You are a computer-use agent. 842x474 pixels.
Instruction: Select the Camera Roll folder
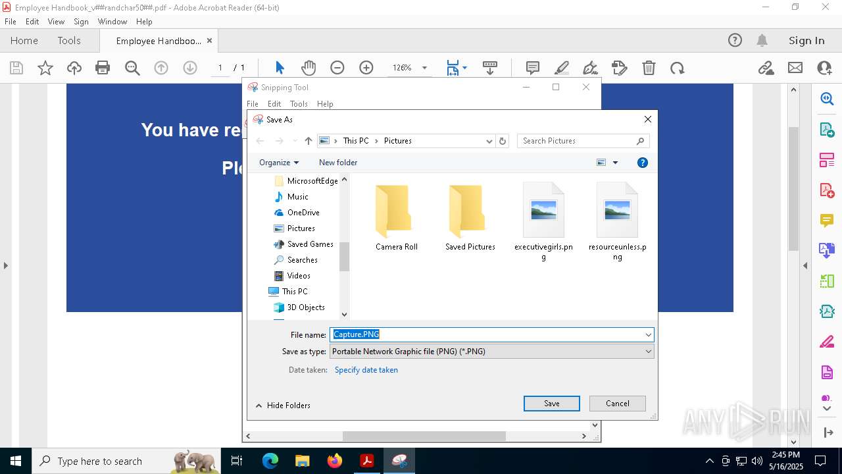tap(397, 217)
